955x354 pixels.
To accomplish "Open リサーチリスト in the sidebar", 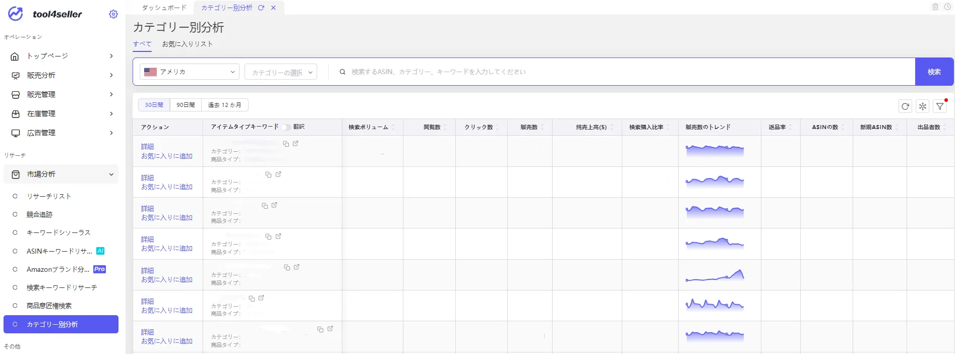I will click(49, 196).
